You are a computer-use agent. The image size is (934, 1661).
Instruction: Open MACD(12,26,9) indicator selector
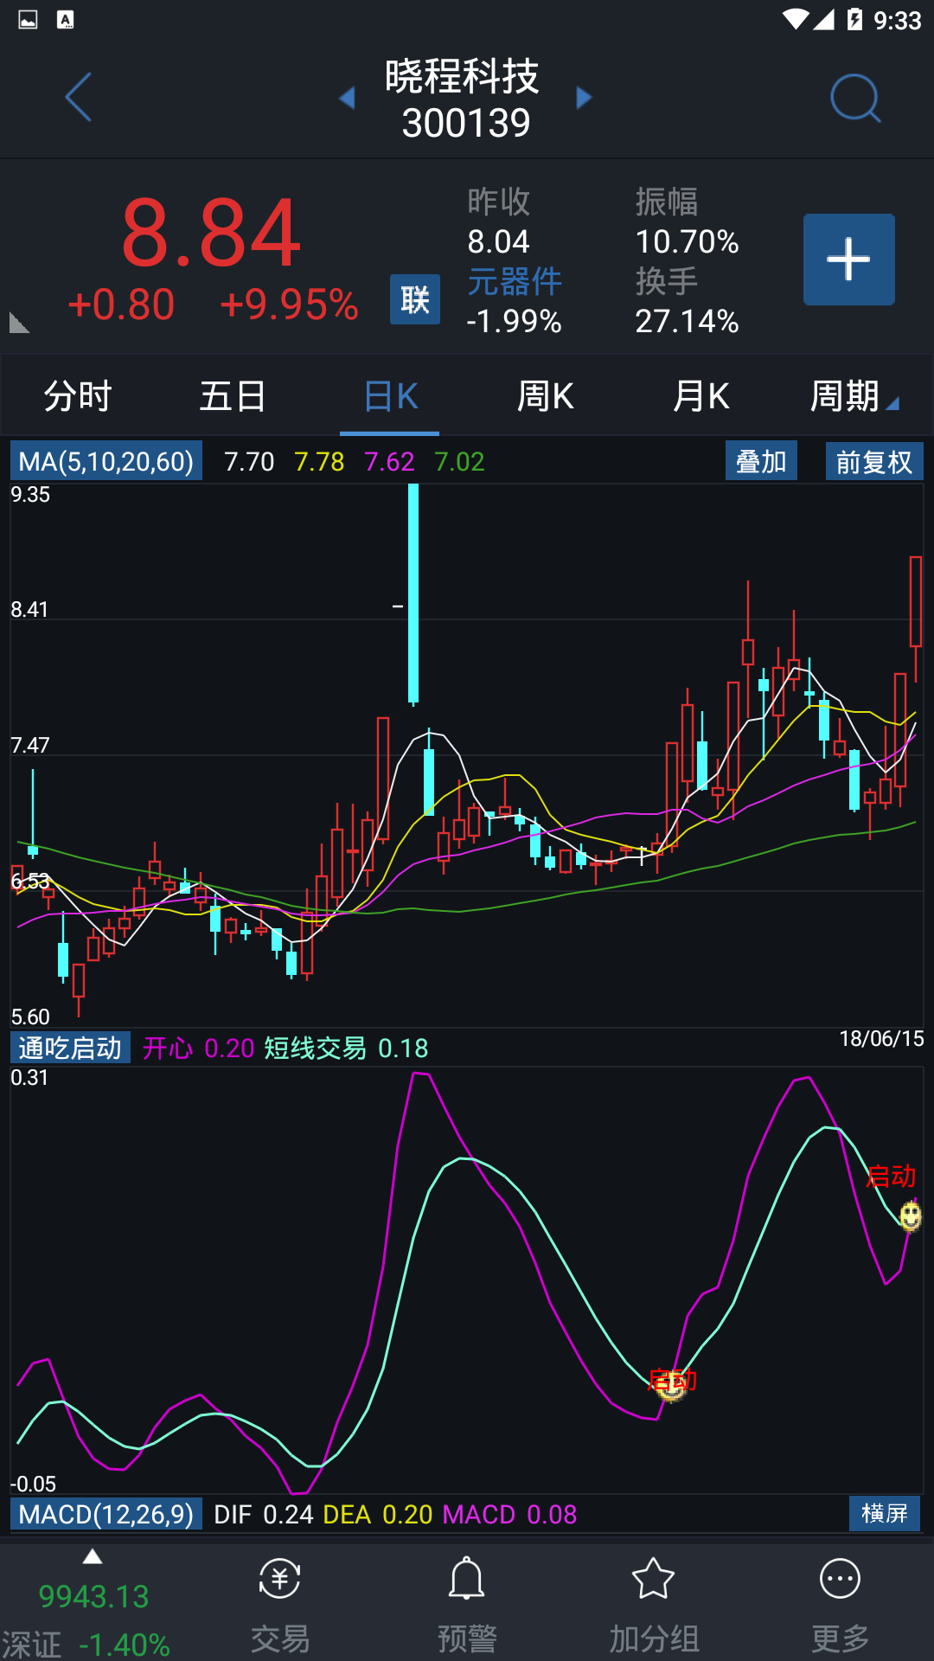pos(106,1514)
